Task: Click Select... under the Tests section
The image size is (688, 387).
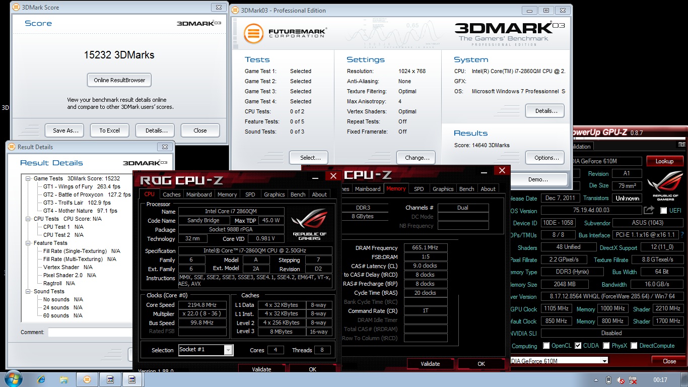Action: [309, 157]
